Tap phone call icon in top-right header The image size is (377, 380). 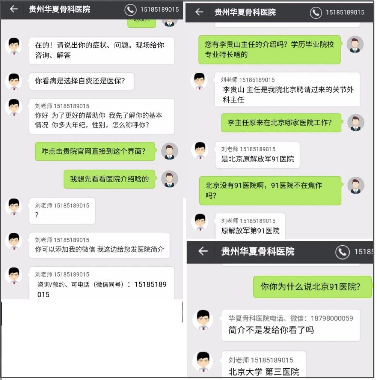pyautogui.click(x=316, y=13)
